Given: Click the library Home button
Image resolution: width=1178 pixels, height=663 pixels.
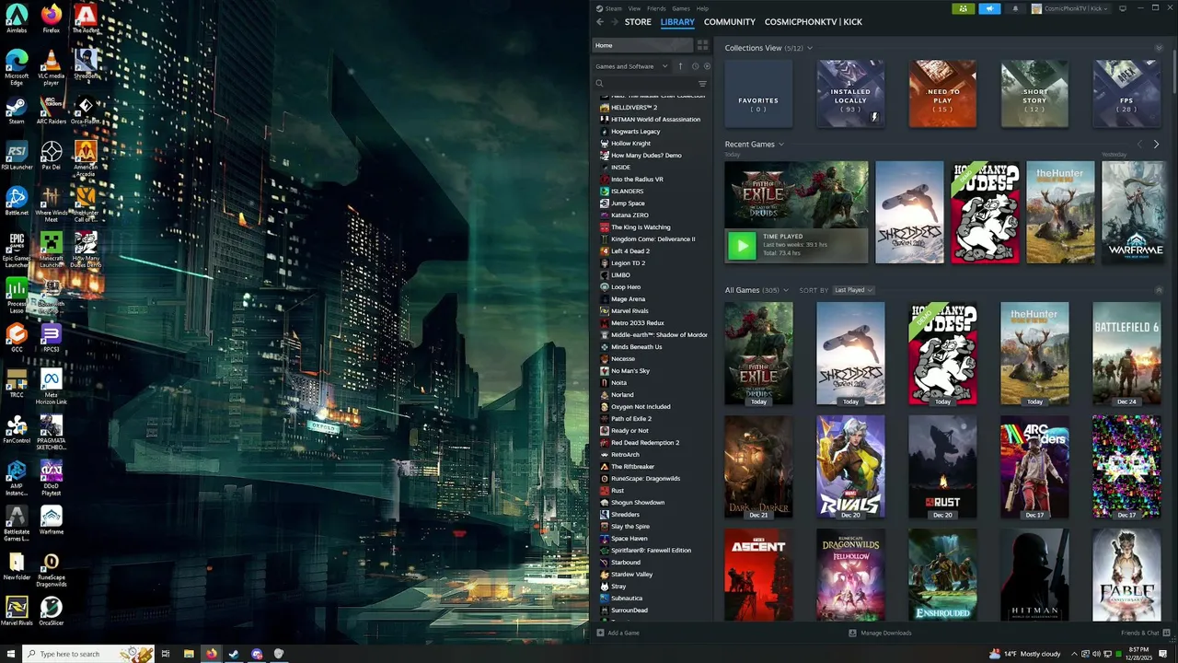Looking at the screenshot, I should tap(641, 45).
